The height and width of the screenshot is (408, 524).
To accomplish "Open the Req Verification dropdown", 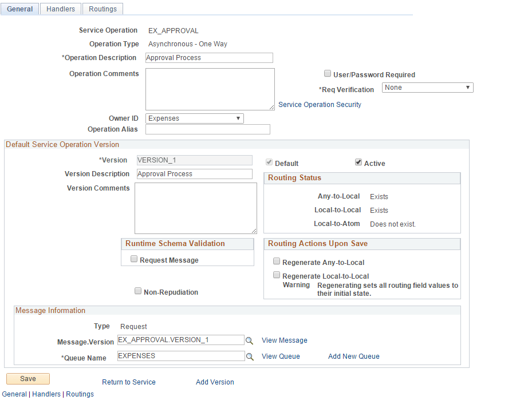I will point(427,88).
